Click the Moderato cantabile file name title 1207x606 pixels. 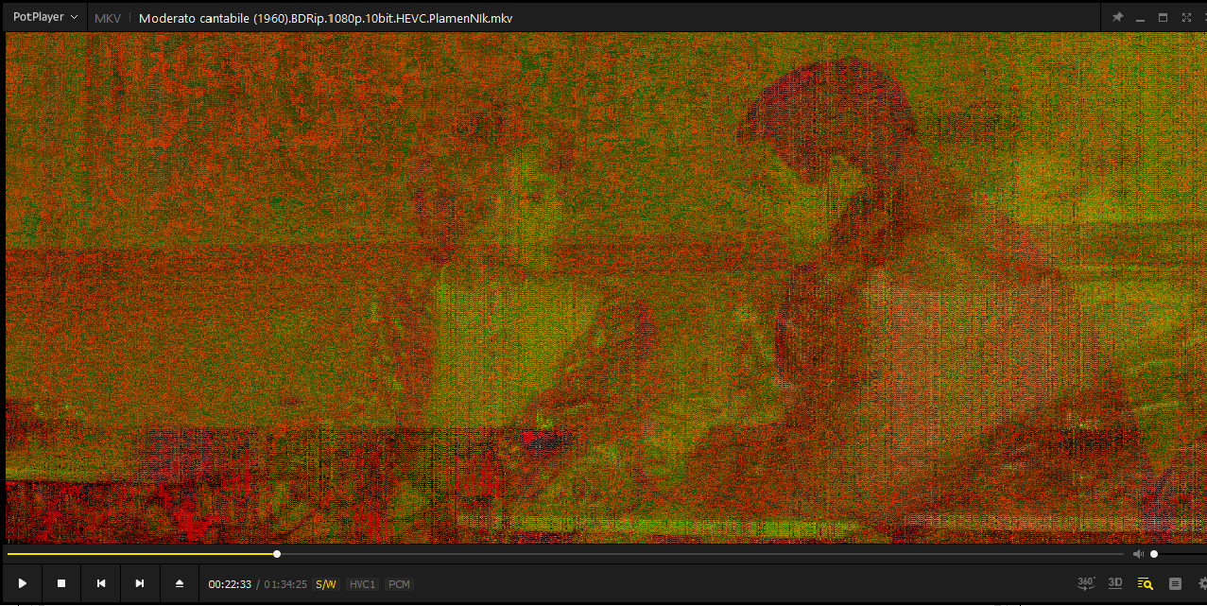(x=326, y=18)
